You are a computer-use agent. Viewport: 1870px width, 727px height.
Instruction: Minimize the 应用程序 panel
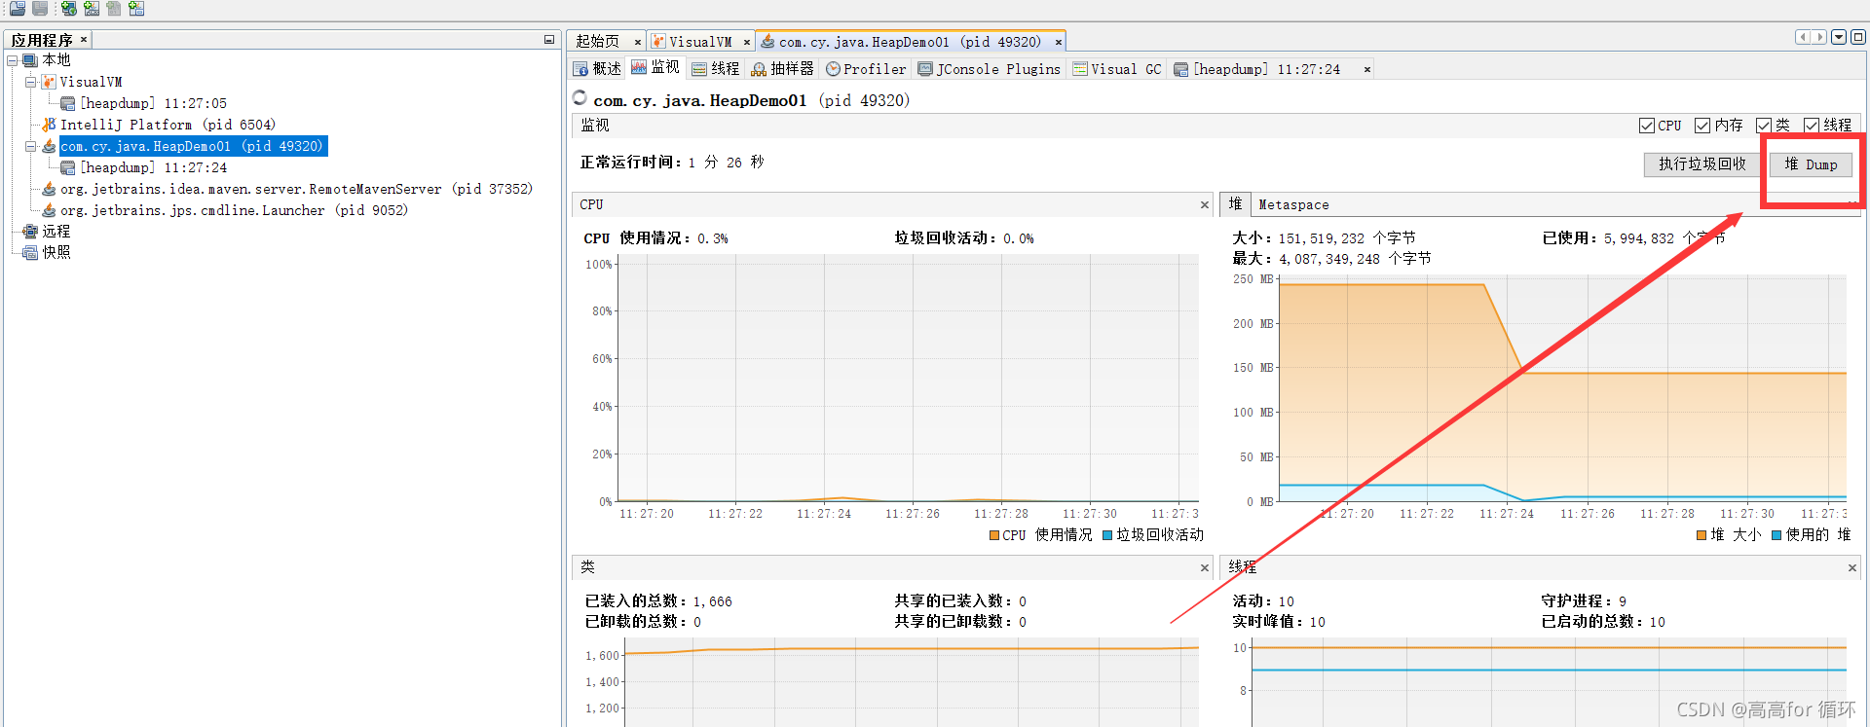pyautogui.click(x=549, y=40)
